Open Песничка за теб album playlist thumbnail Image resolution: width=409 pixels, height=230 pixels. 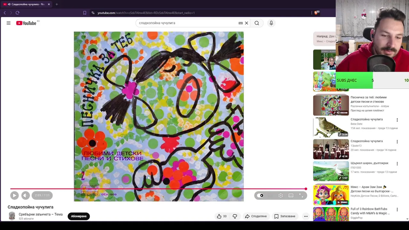(x=331, y=105)
